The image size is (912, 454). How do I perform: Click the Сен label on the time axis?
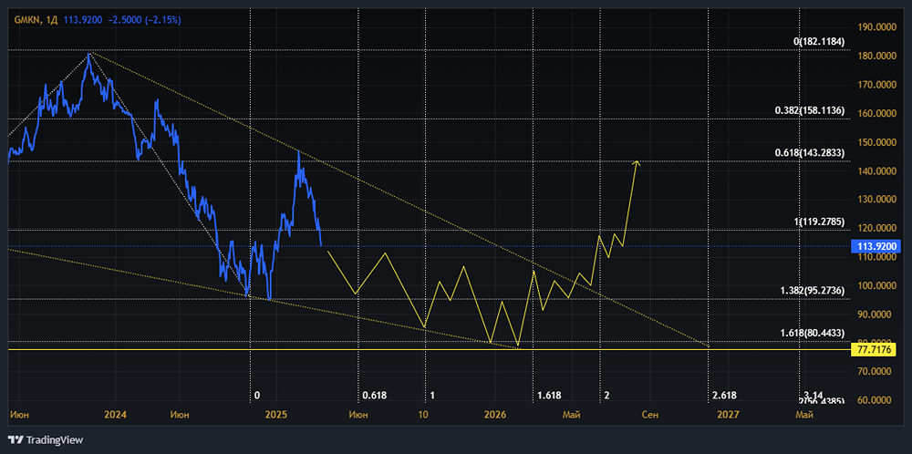coord(650,415)
